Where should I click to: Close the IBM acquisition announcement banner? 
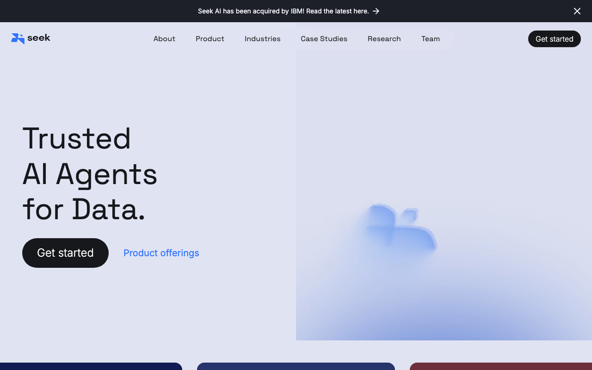tap(577, 11)
